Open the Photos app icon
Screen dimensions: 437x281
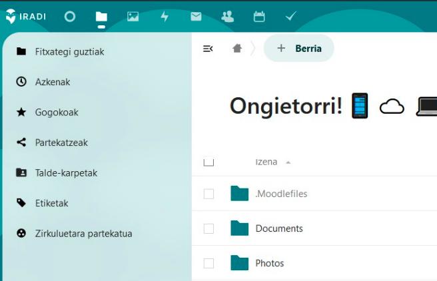click(133, 17)
